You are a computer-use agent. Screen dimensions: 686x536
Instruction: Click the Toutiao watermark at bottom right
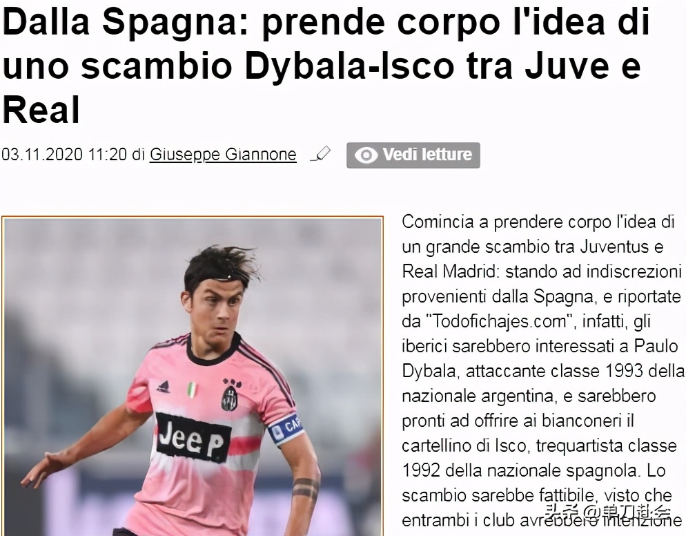click(x=608, y=512)
